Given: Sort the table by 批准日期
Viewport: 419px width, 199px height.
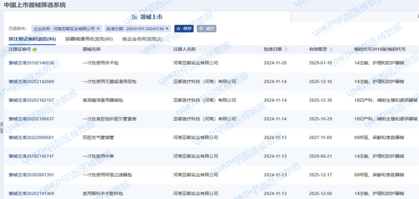Looking at the screenshot, I should 286,50.
